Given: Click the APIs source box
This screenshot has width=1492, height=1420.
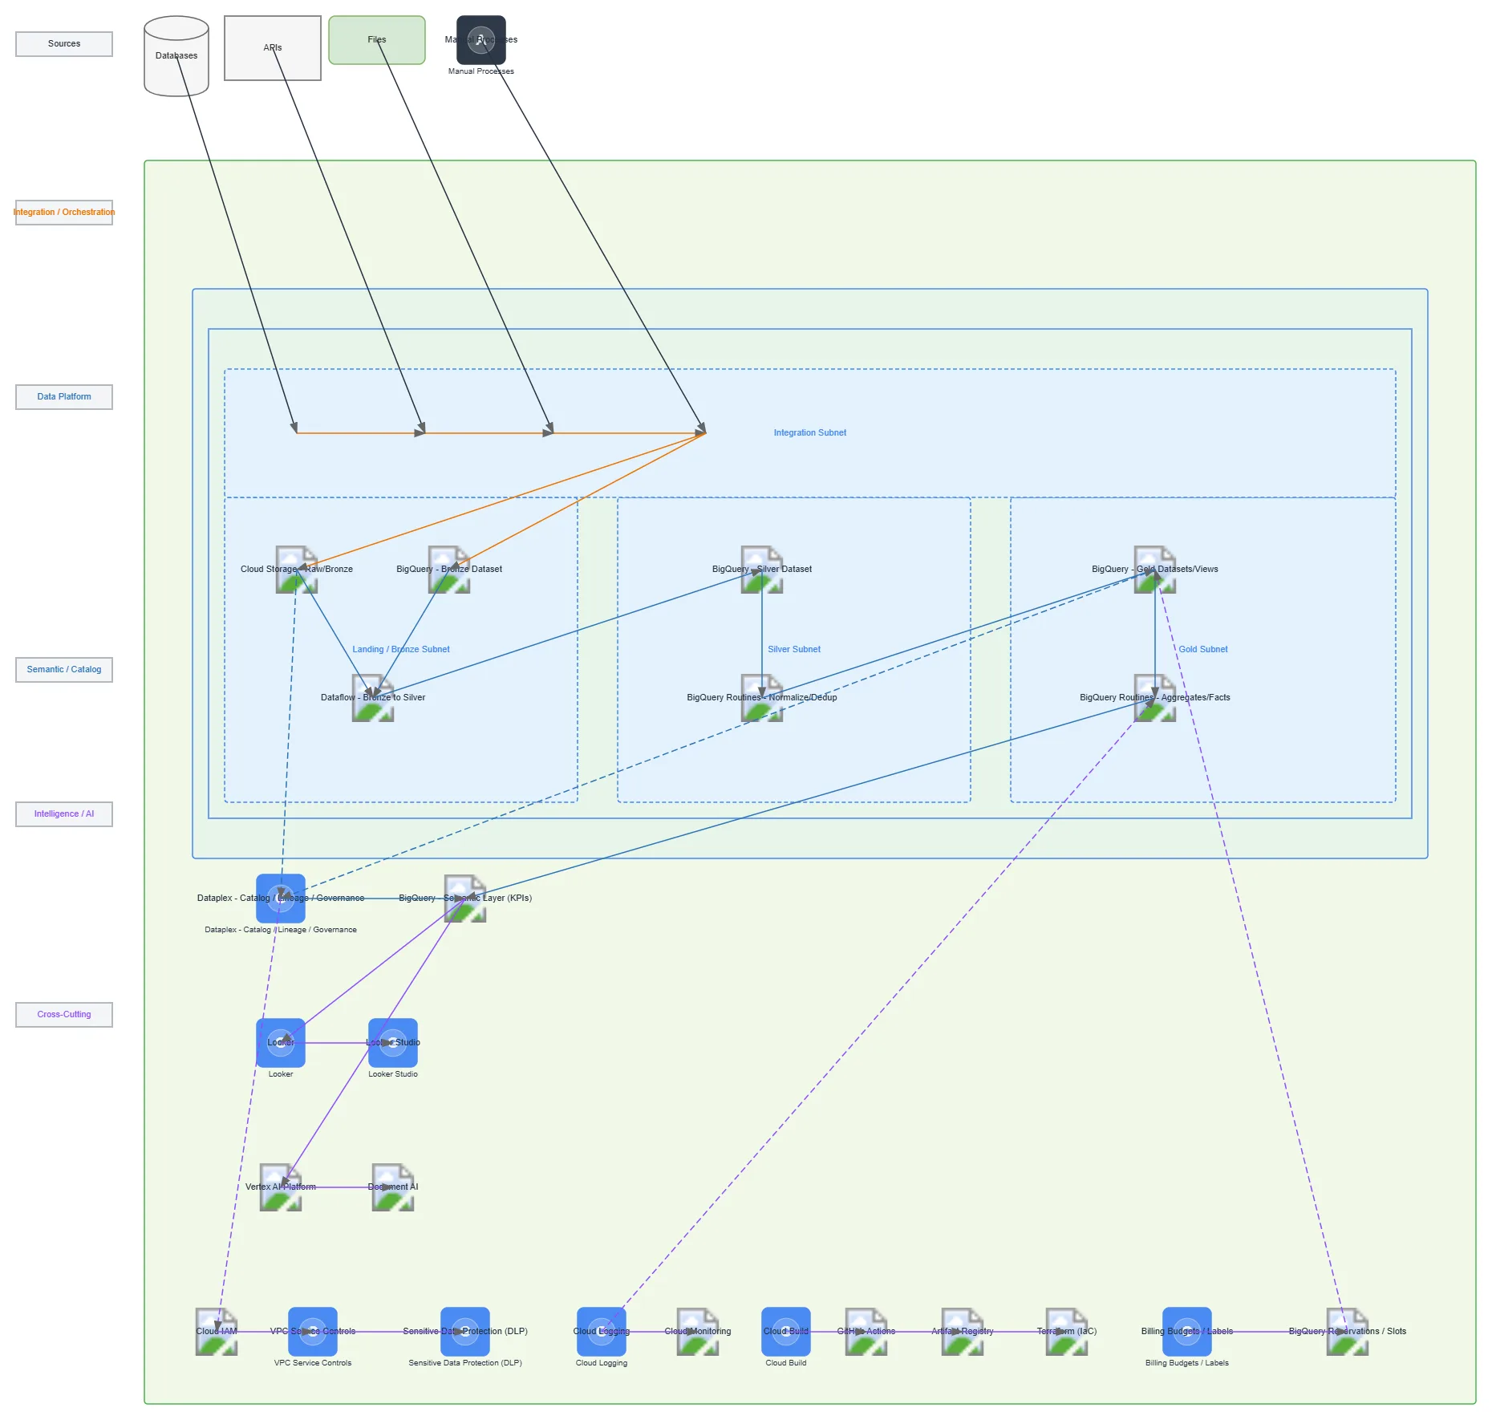Looking at the screenshot, I should coord(273,48).
